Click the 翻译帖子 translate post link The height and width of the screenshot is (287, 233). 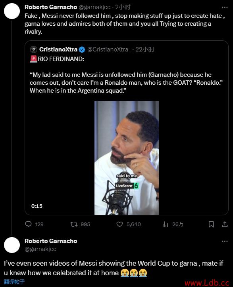pyautogui.click(x=14, y=282)
